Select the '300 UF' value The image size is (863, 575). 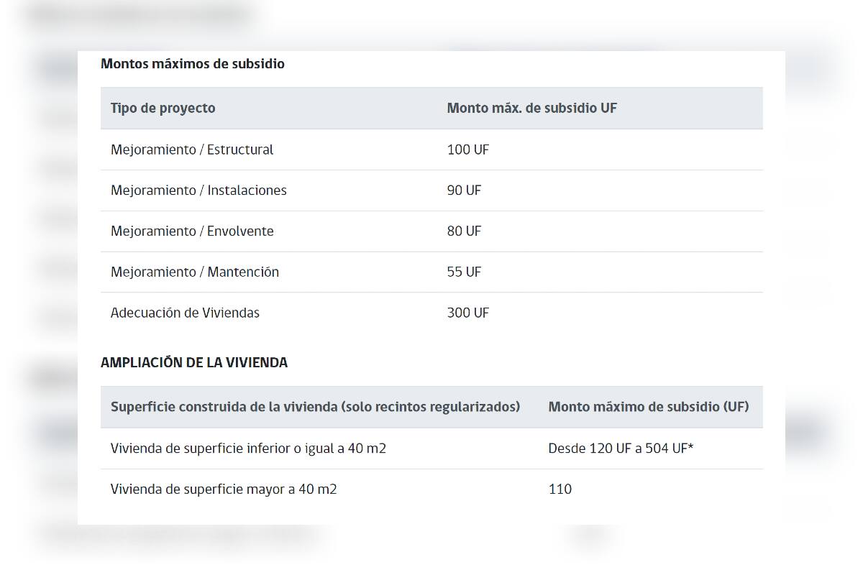[x=468, y=313]
